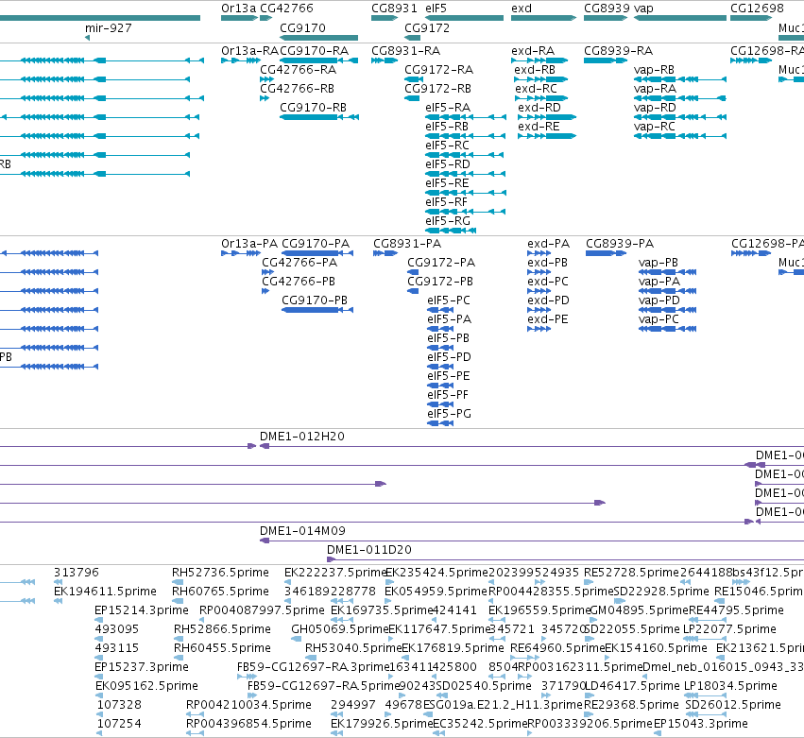Select the CG8939 gene label
The image size is (804, 738).
[x=607, y=9]
